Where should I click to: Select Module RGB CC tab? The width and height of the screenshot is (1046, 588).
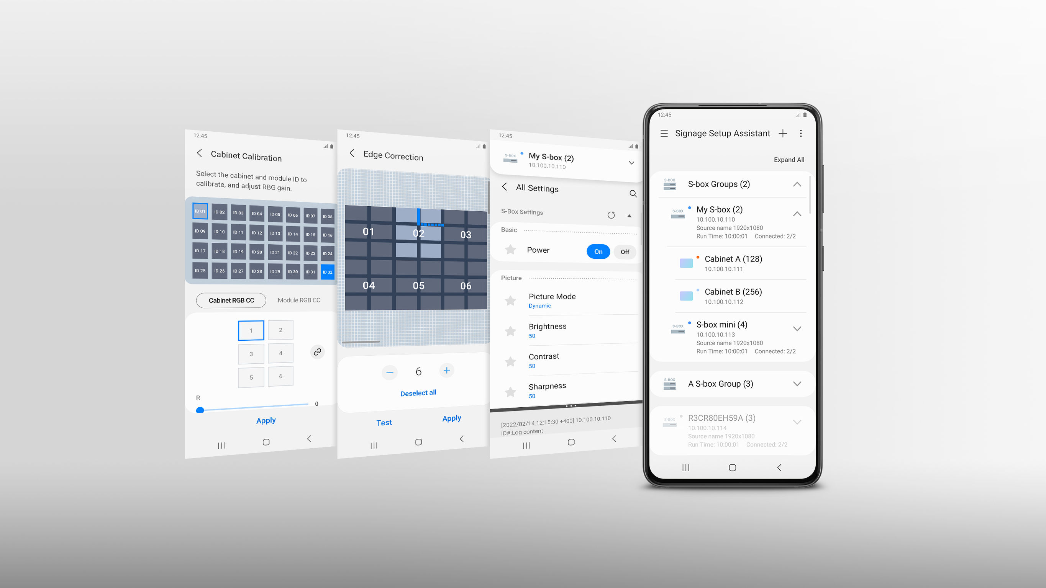(x=299, y=299)
